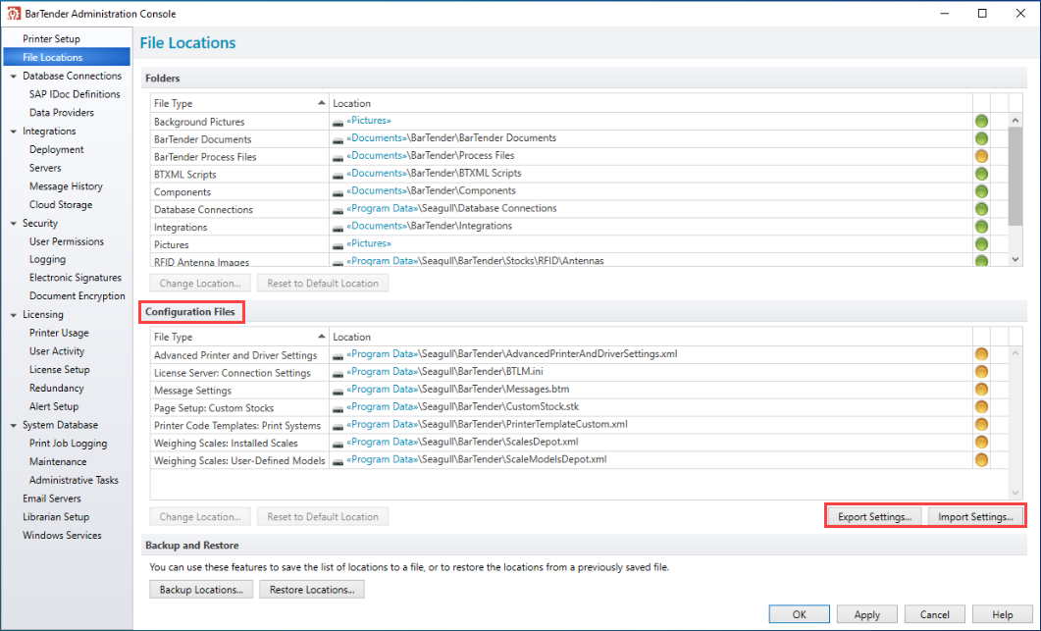Open Document Encryption page
The image size is (1041, 631).
click(x=77, y=296)
